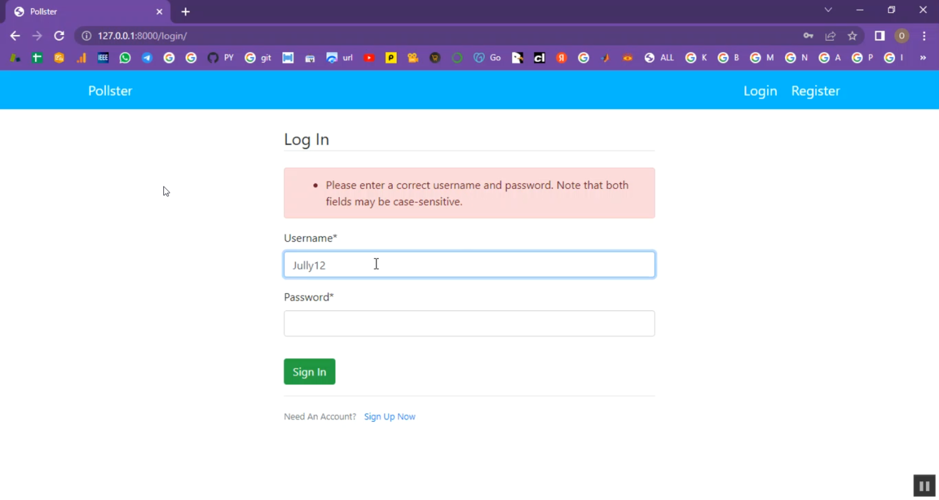Screen dimensions: 939x500
Task: Submit with the green Sign In button
Action: (x=309, y=372)
